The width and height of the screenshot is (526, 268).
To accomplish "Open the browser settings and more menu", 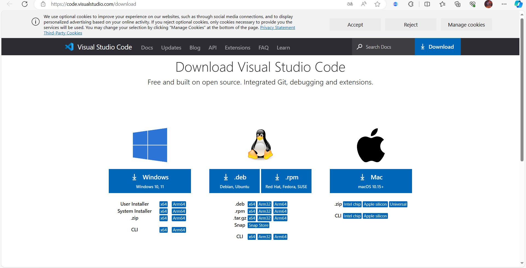I will tap(504, 4).
